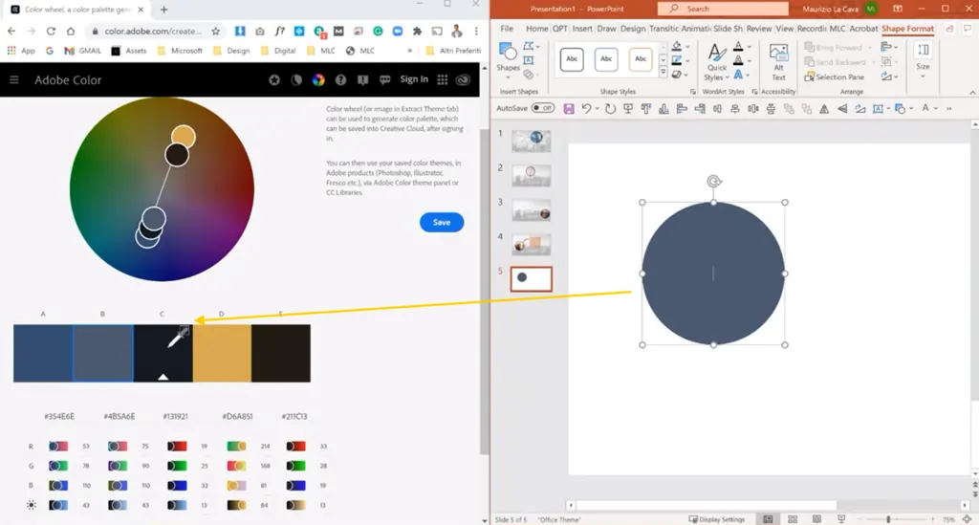Switch to the Insert ribbon tab
Image resolution: width=979 pixels, height=525 pixels.
[582, 28]
